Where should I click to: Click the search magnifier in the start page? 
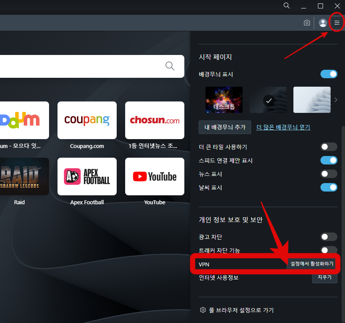click(170, 66)
